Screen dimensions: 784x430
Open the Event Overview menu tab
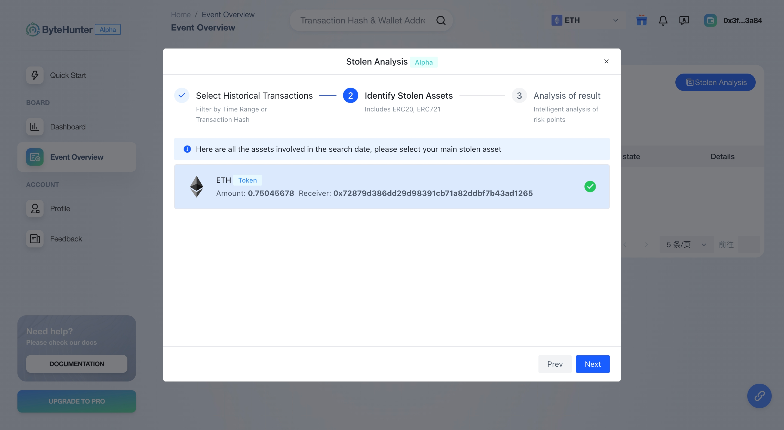[x=77, y=157]
